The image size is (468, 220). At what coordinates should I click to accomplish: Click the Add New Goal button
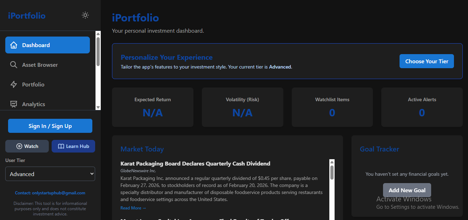tap(407, 190)
